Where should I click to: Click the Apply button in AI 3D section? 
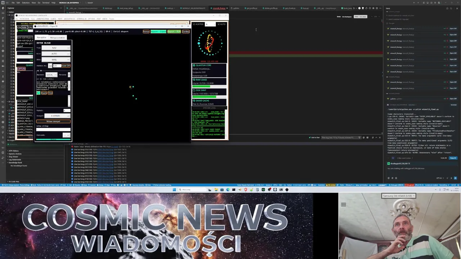[44, 93]
